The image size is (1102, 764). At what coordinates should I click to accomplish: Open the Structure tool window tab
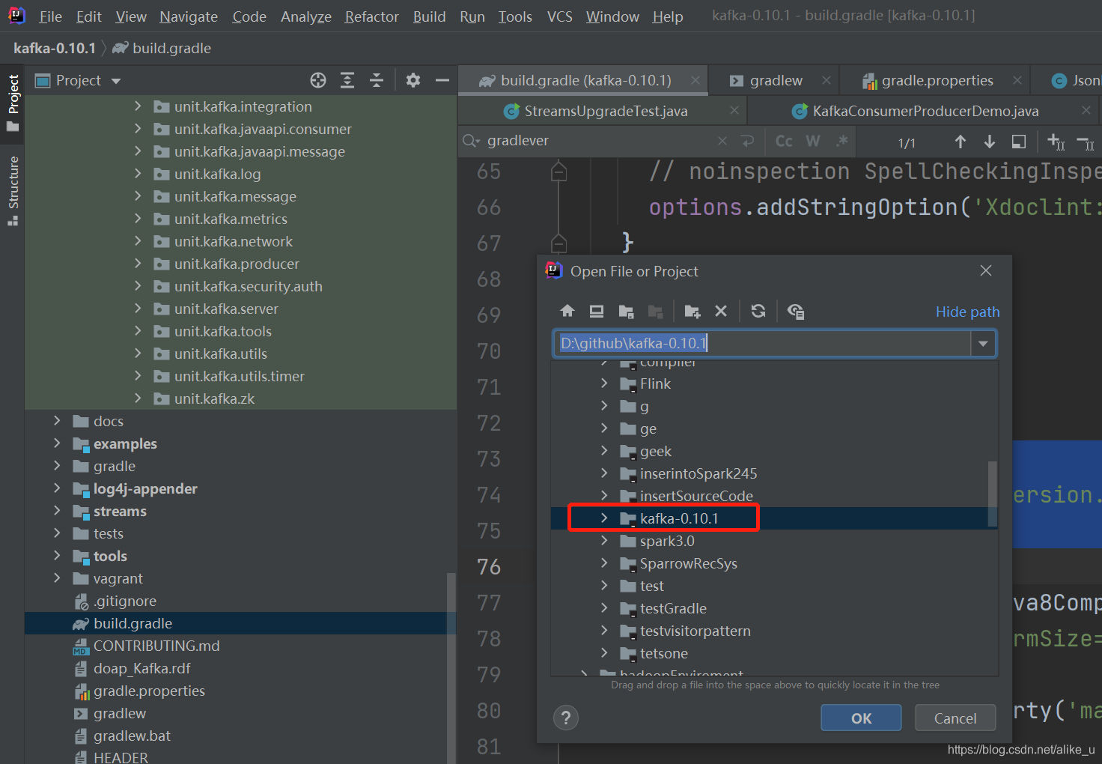pyautogui.click(x=13, y=190)
